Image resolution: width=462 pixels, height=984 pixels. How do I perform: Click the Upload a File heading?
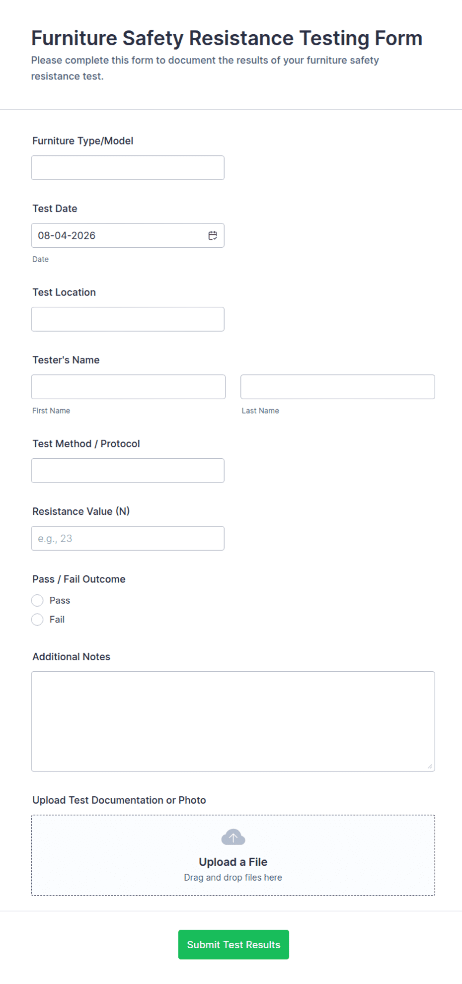coord(233,862)
